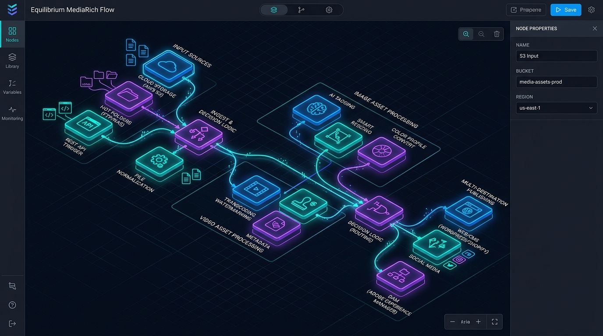Switch to settings view in top toggle
603x336 pixels.
tap(329, 10)
